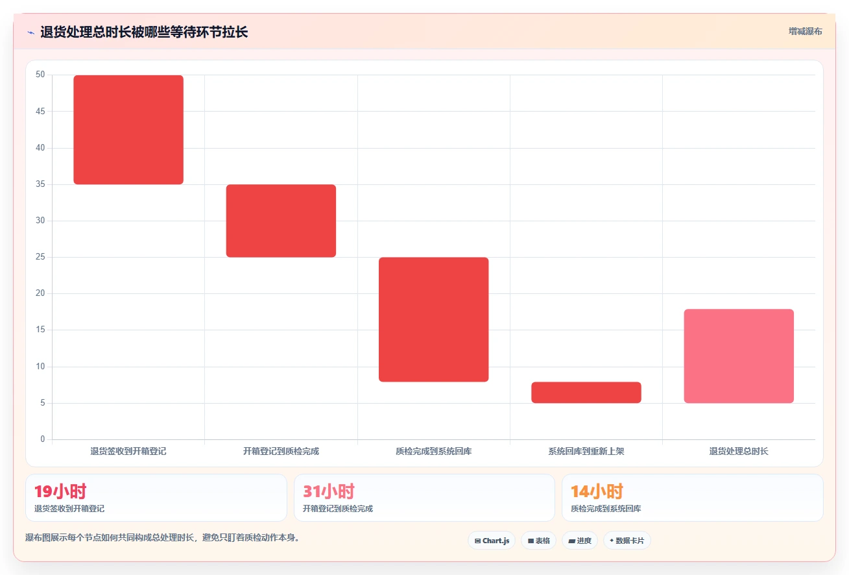The width and height of the screenshot is (849, 575).
Task: Click axis label 退货处理总时长
Action: coord(739,451)
